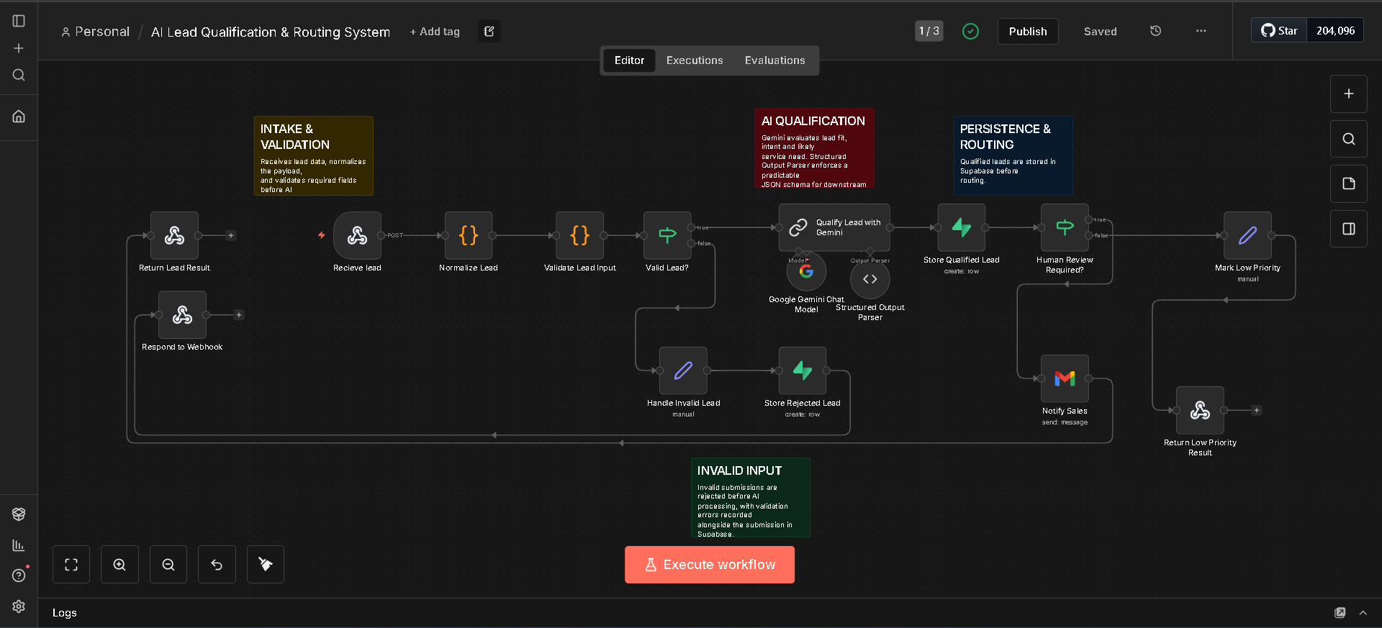Click the fit-to-view zoom icon
1382x628 pixels.
pyautogui.click(x=71, y=565)
